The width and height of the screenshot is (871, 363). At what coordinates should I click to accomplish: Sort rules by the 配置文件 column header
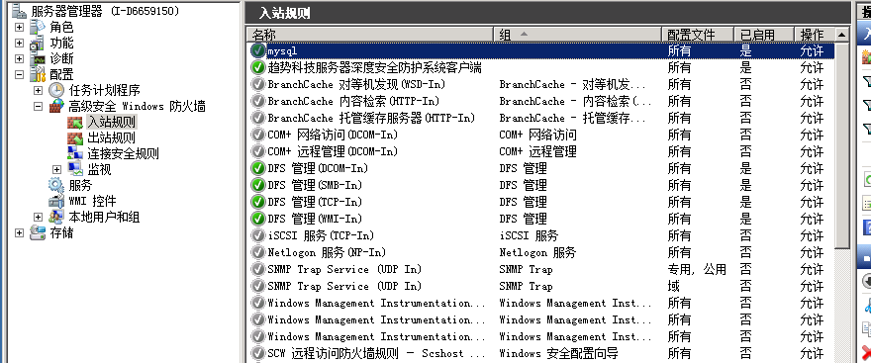tap(698, 35)
